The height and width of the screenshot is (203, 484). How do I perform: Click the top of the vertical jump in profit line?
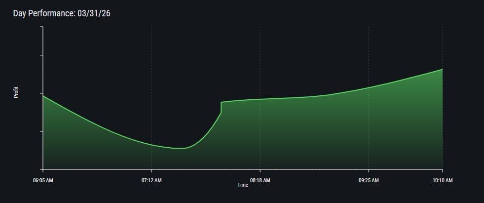coord(221,102)
